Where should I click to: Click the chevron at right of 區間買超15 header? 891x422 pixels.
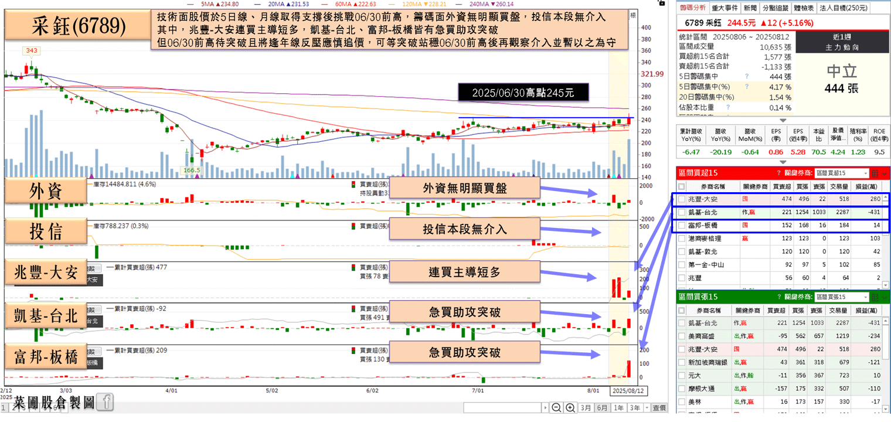point(886,173)
